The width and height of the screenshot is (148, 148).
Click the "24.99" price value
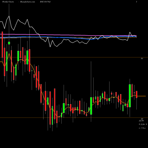point(141,121)
